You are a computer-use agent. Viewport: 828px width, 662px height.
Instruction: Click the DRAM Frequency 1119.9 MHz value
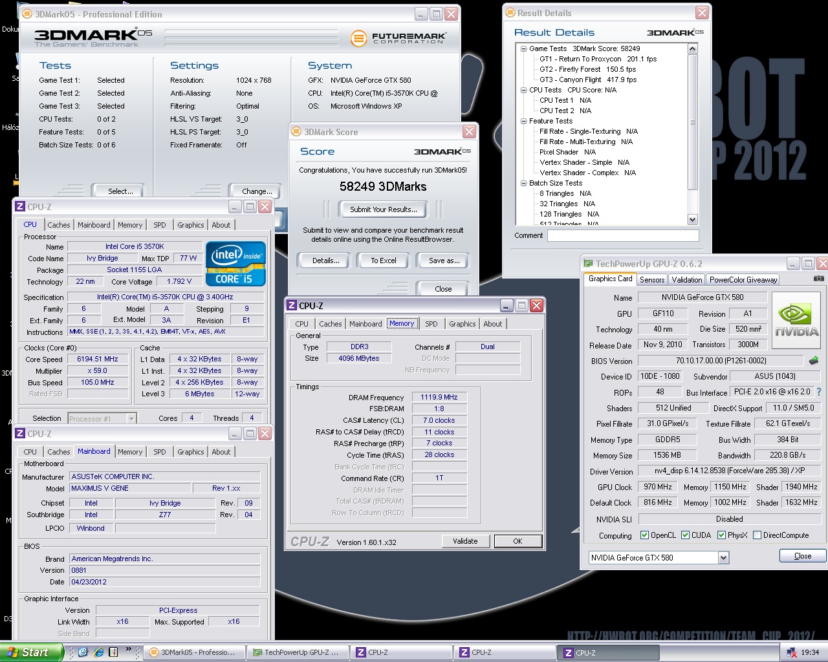point(439,397)
